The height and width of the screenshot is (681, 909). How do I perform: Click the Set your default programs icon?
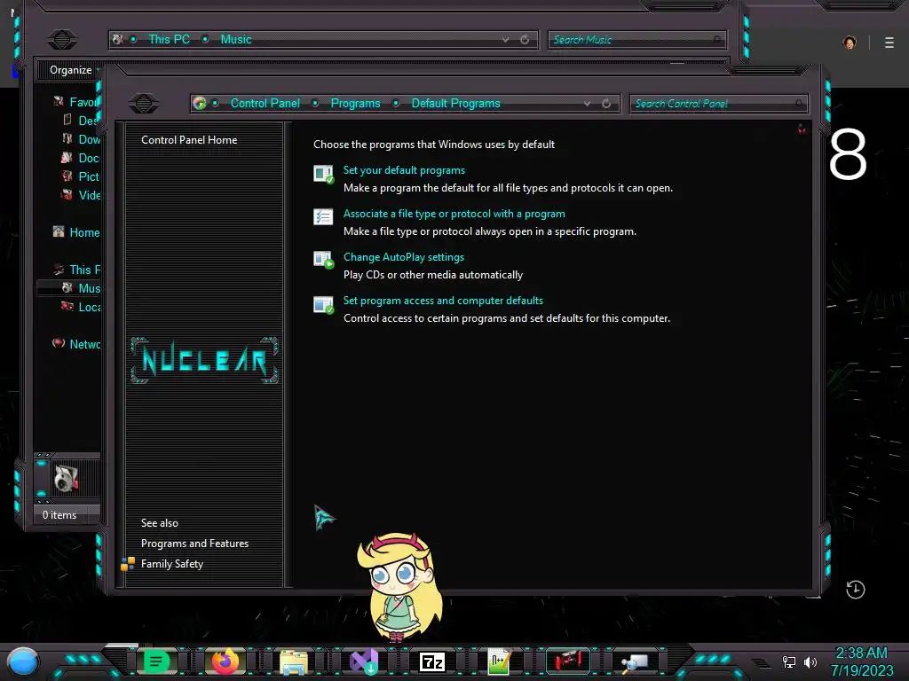tap(323, 174)
